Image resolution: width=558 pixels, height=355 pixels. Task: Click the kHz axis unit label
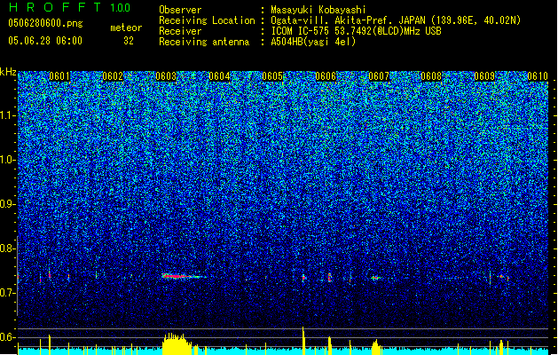8,72
